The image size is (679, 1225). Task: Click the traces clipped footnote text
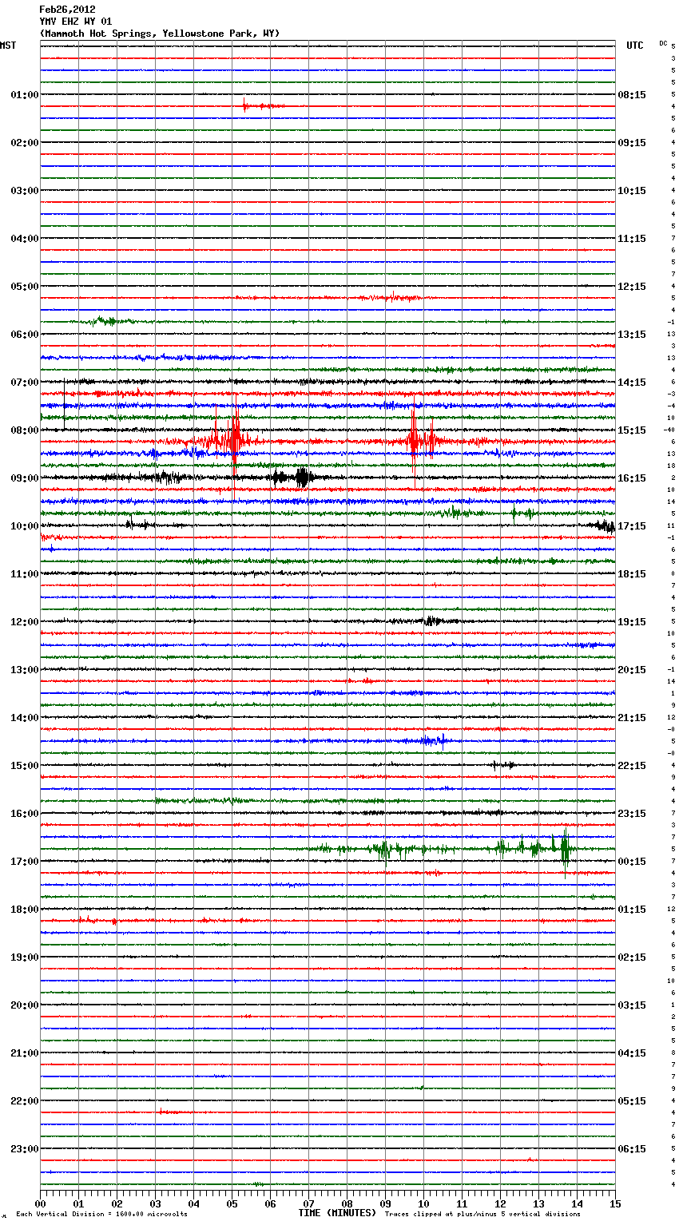pyautogui.click(x=482, y=1214)
